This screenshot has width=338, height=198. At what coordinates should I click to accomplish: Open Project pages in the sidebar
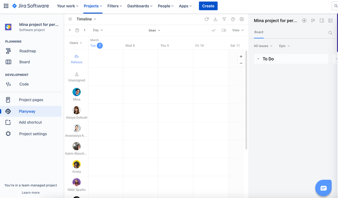30,100
